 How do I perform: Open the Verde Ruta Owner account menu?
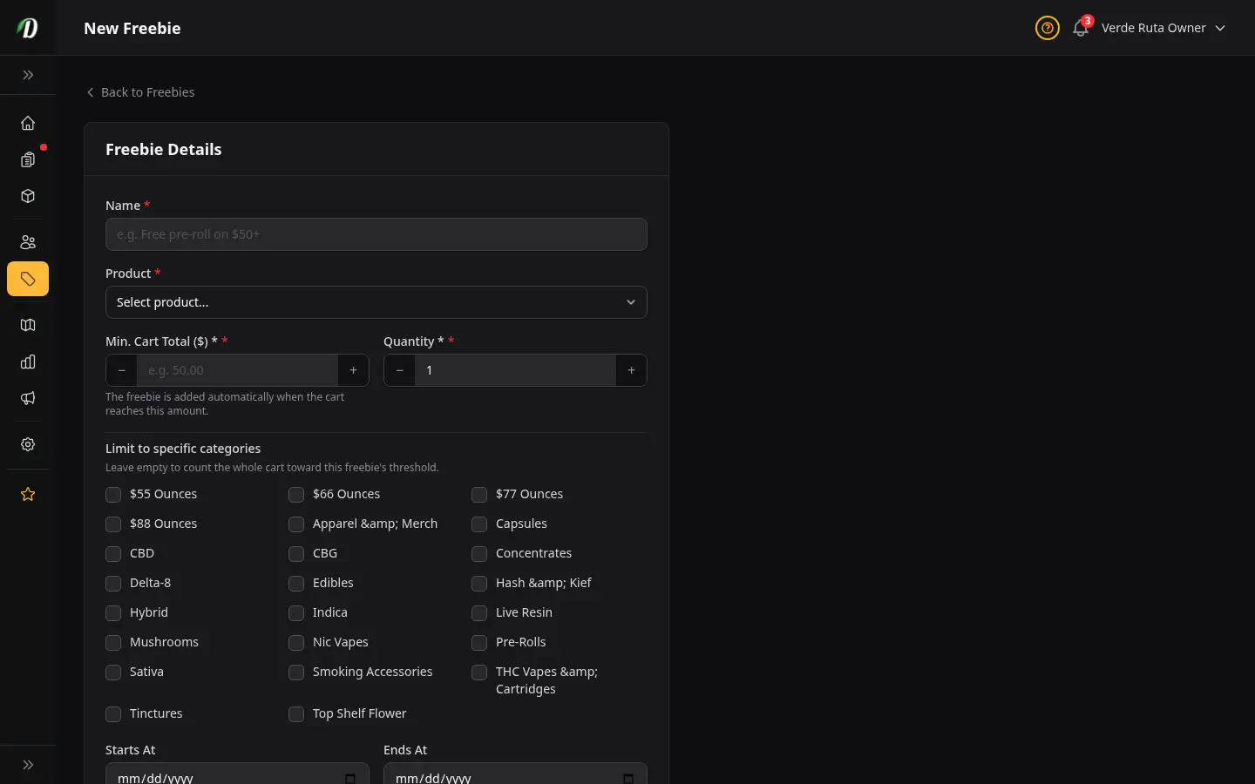click(x=1163, y=28)
